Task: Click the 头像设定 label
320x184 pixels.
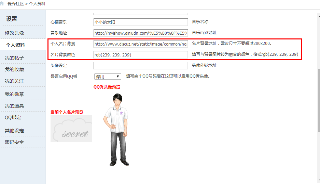Action: pyautogui.click(x=59, y=65)
